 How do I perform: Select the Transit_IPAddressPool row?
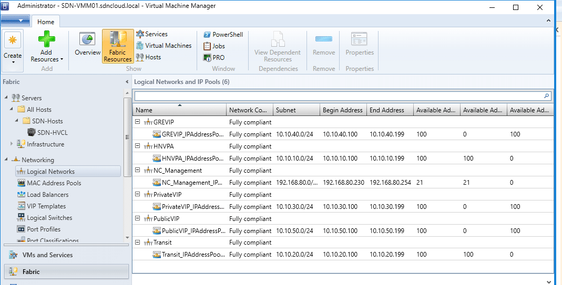coord(342,255)
